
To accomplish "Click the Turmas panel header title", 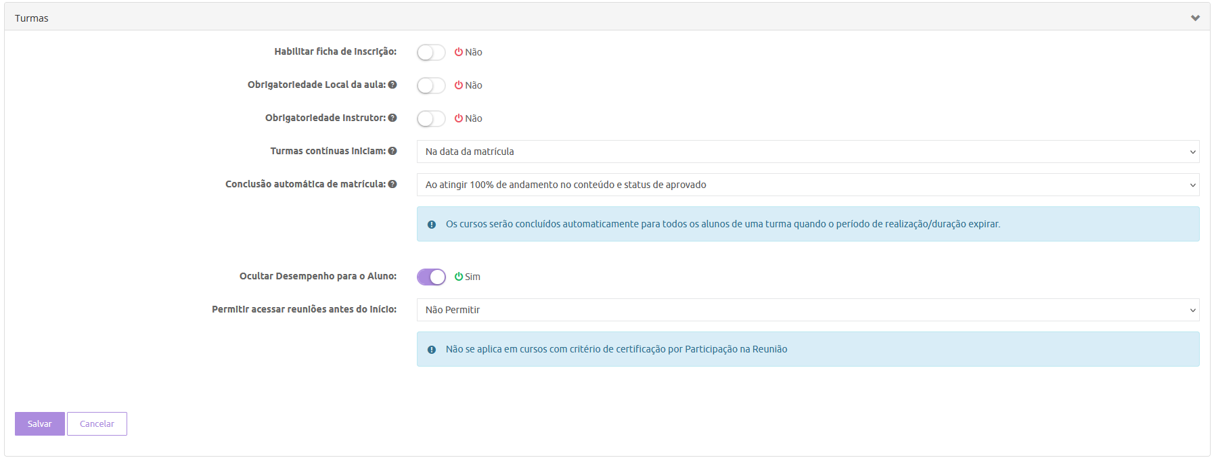I will pos(32,18).
